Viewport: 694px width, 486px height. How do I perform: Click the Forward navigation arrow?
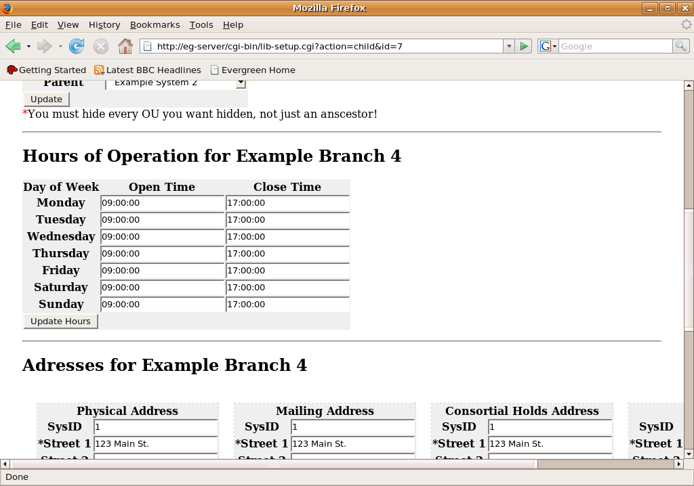tap(45, 46)
